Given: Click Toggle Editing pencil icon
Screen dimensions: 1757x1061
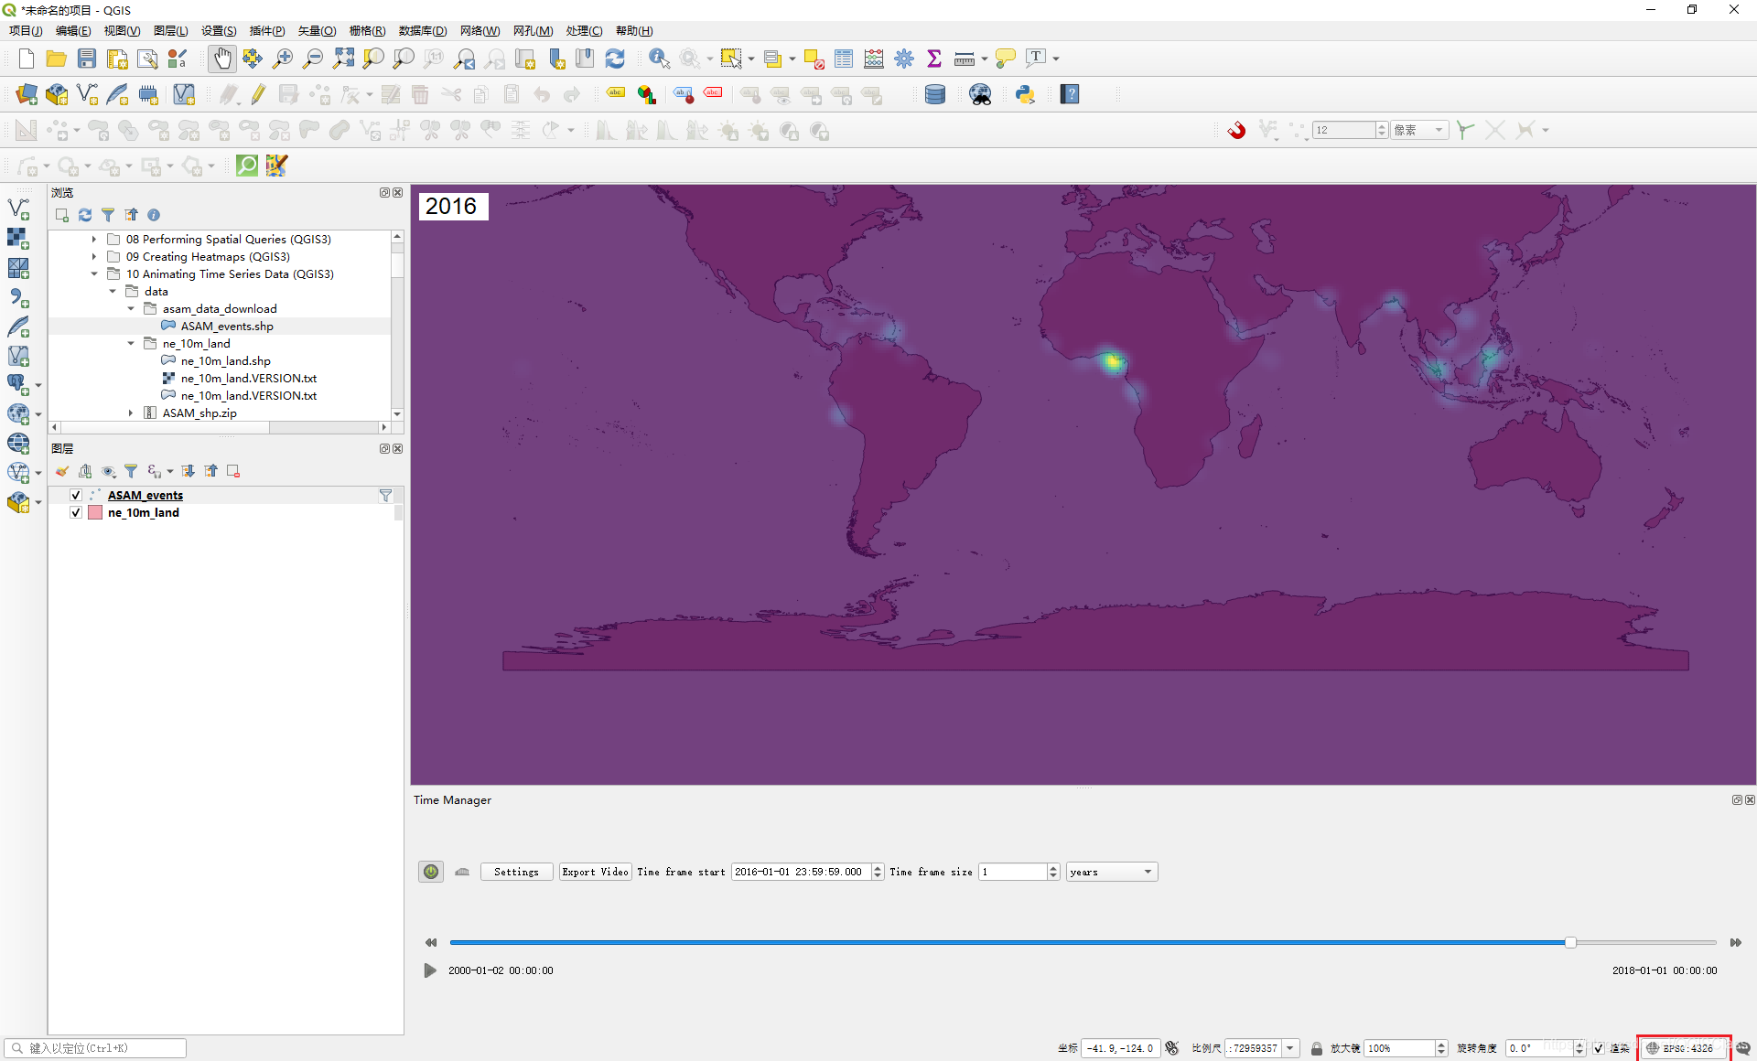Looking at the screenshot, I should (x=259, y=94).
